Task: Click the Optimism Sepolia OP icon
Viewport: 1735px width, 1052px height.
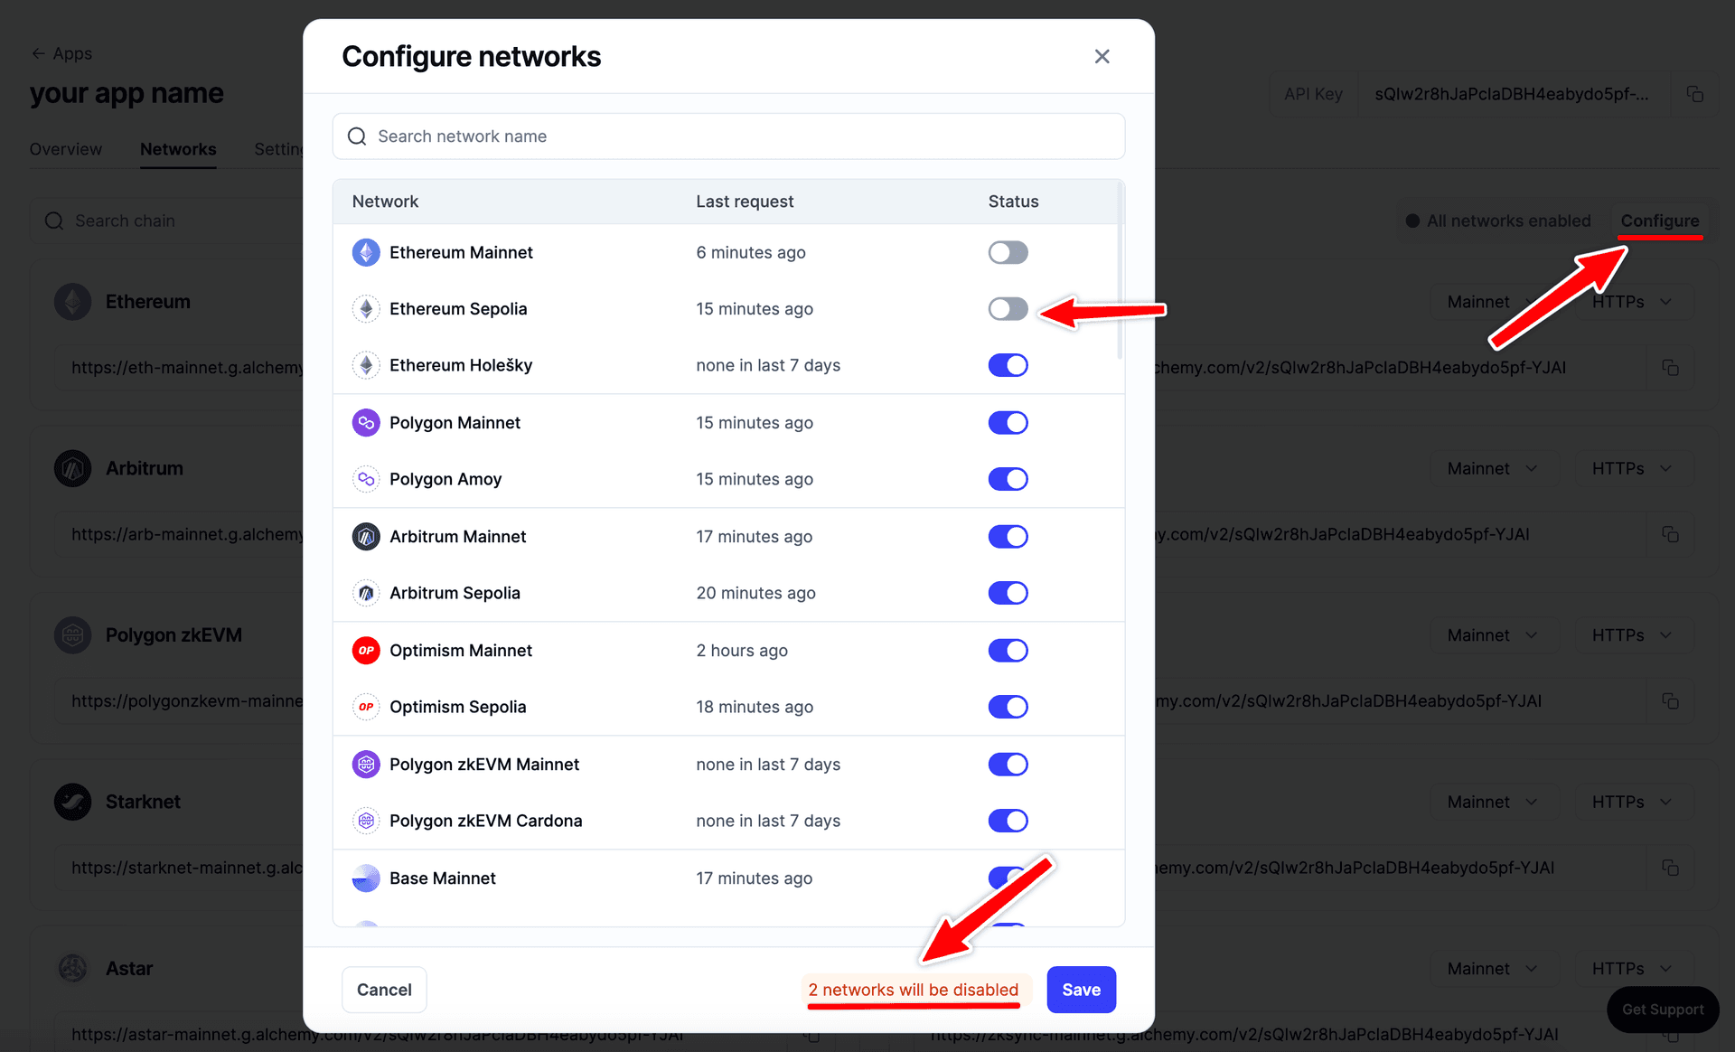Action: (x=366, y=707)
